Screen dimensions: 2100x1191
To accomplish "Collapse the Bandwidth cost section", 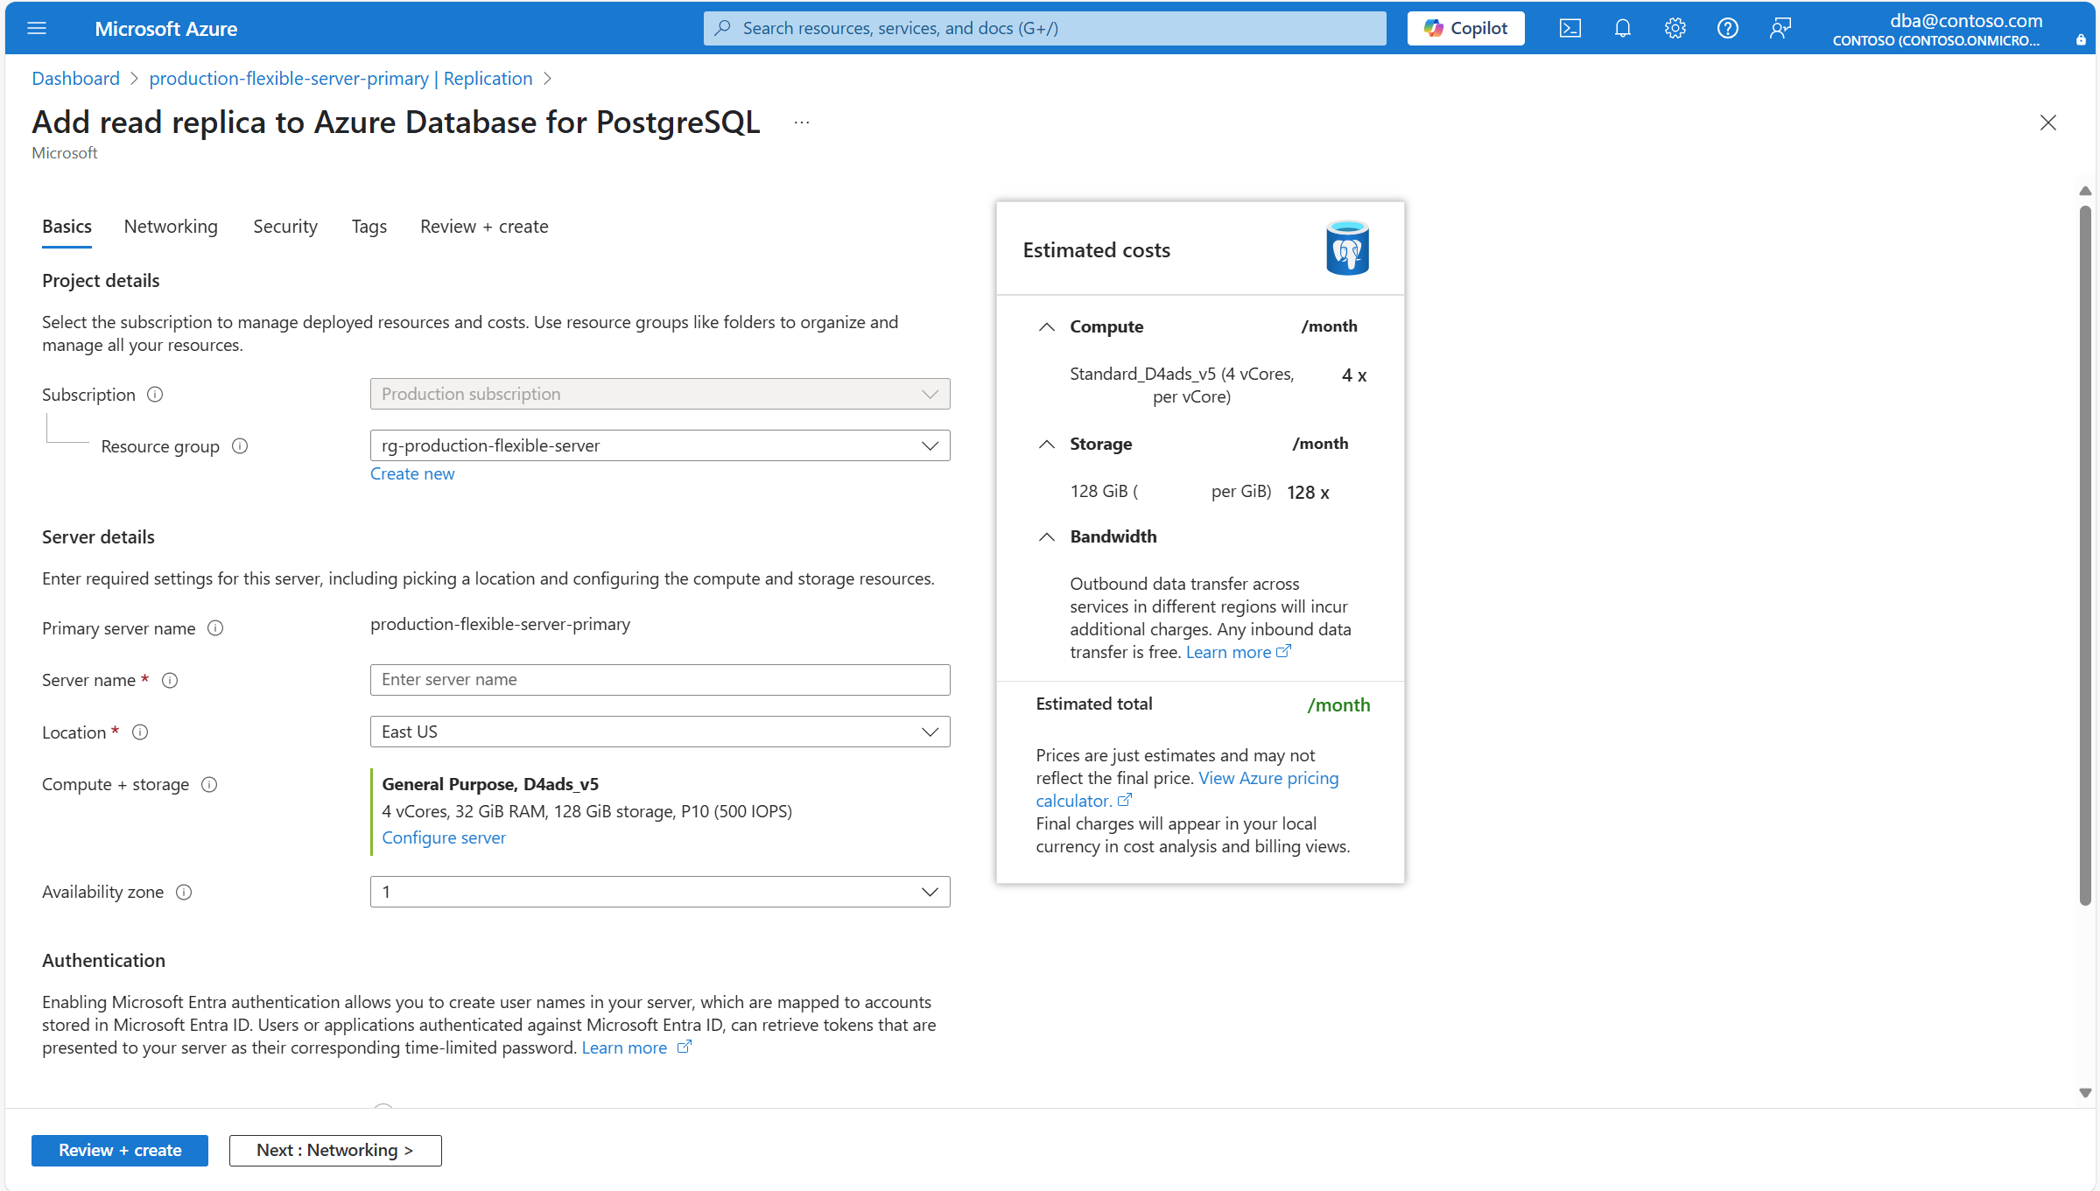I will coord(1046,536).
